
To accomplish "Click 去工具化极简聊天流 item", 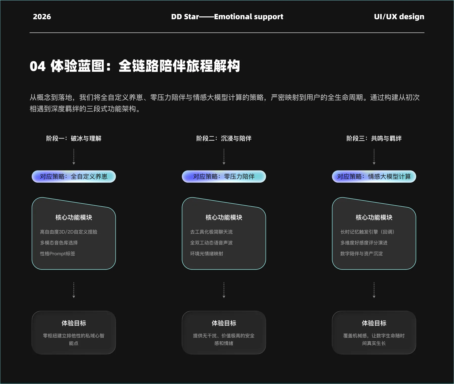I will tap(211, 232).
